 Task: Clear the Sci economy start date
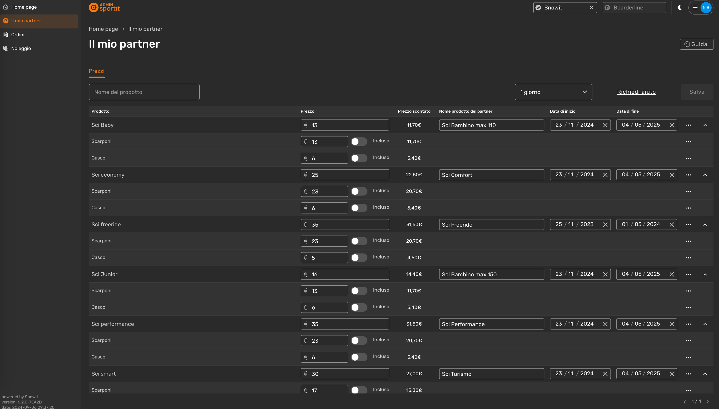[605, 175]
